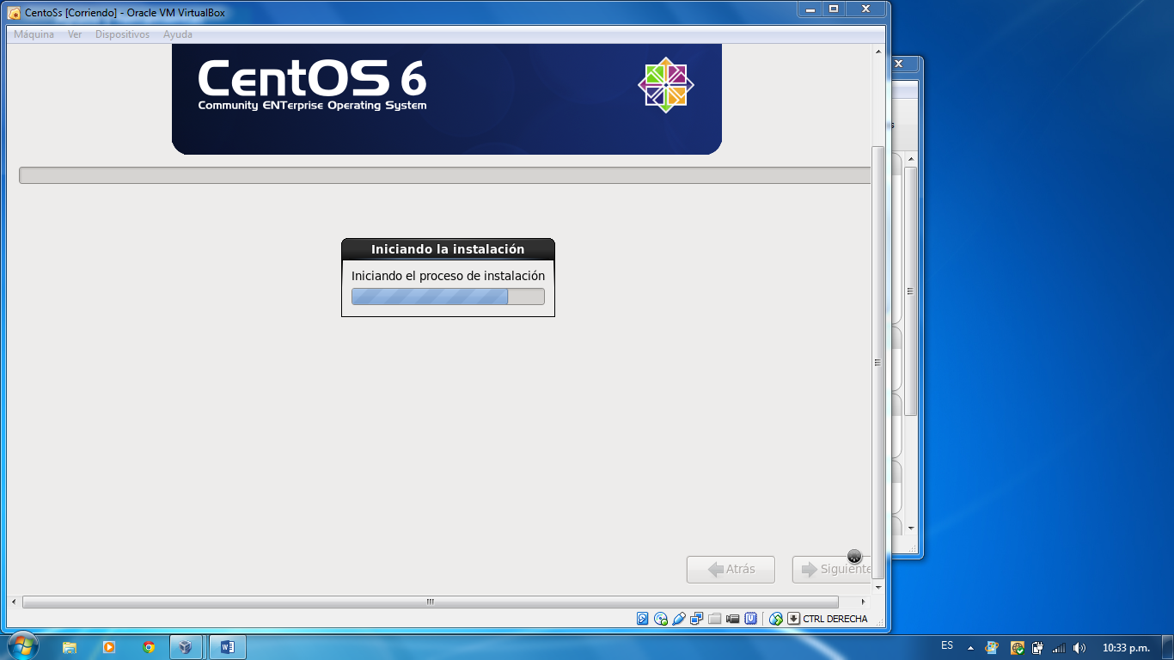Open the network adapters status icon
Image resolution: width=1174 pixels, height=660 pixels.
tap(697, 618)
